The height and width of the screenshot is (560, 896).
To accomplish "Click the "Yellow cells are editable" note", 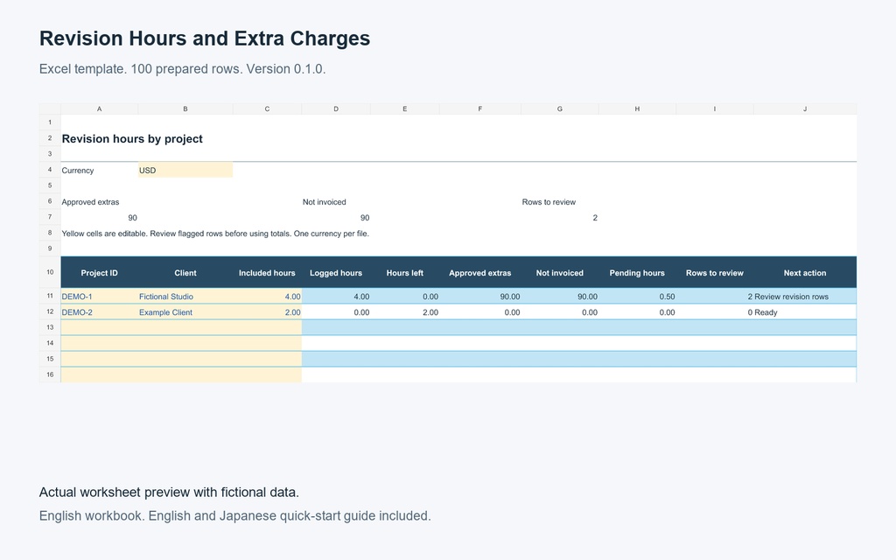I will point(215,233).
